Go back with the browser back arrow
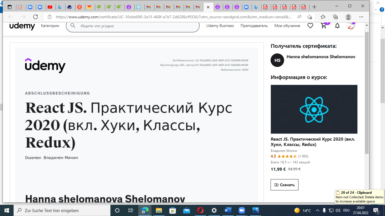This screenshot has height=216, width=385. pyautogui.click(x=11, y=17)
